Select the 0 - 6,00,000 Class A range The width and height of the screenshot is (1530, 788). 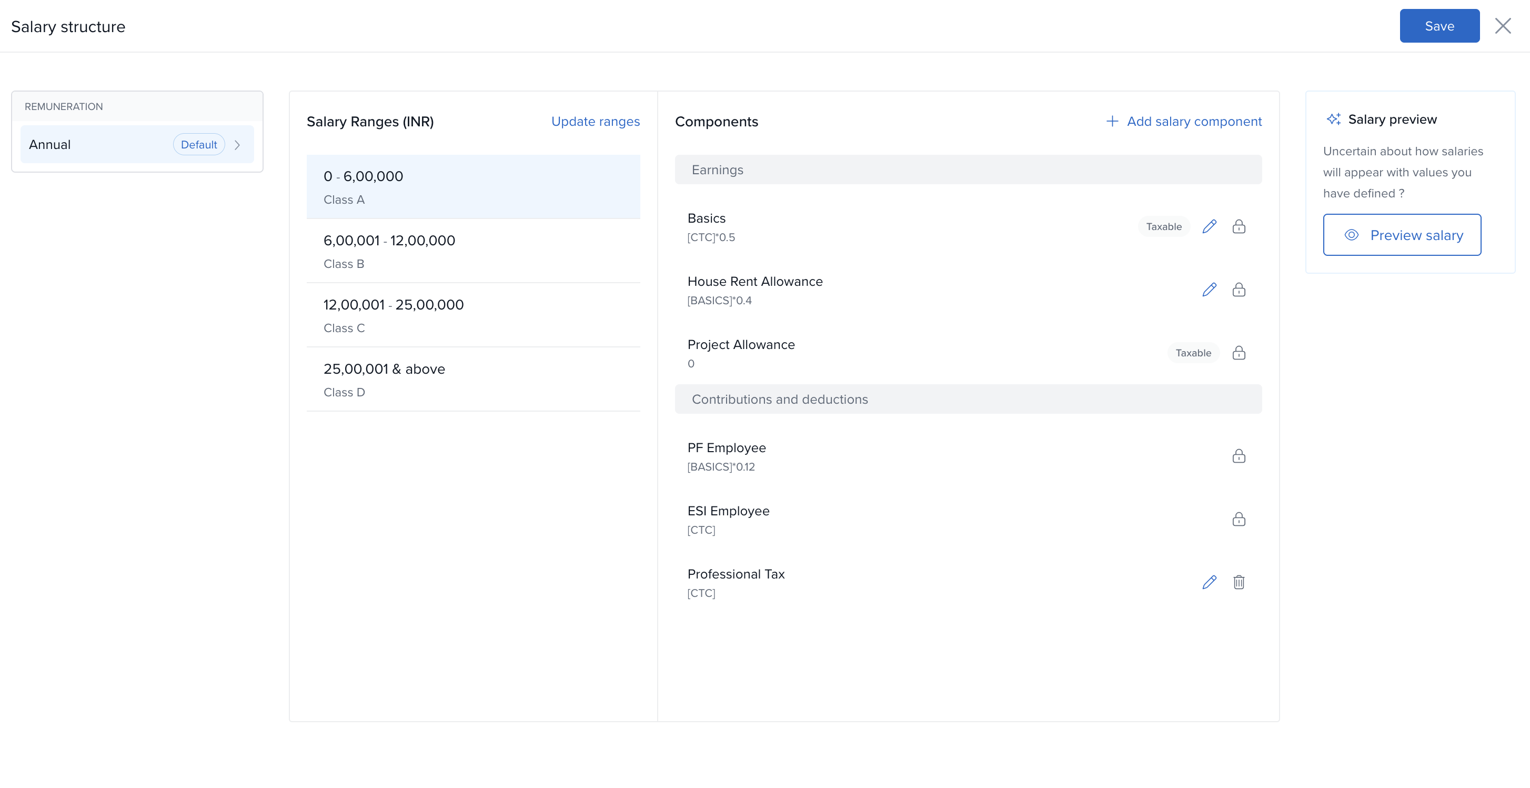(x=473, y=186)
